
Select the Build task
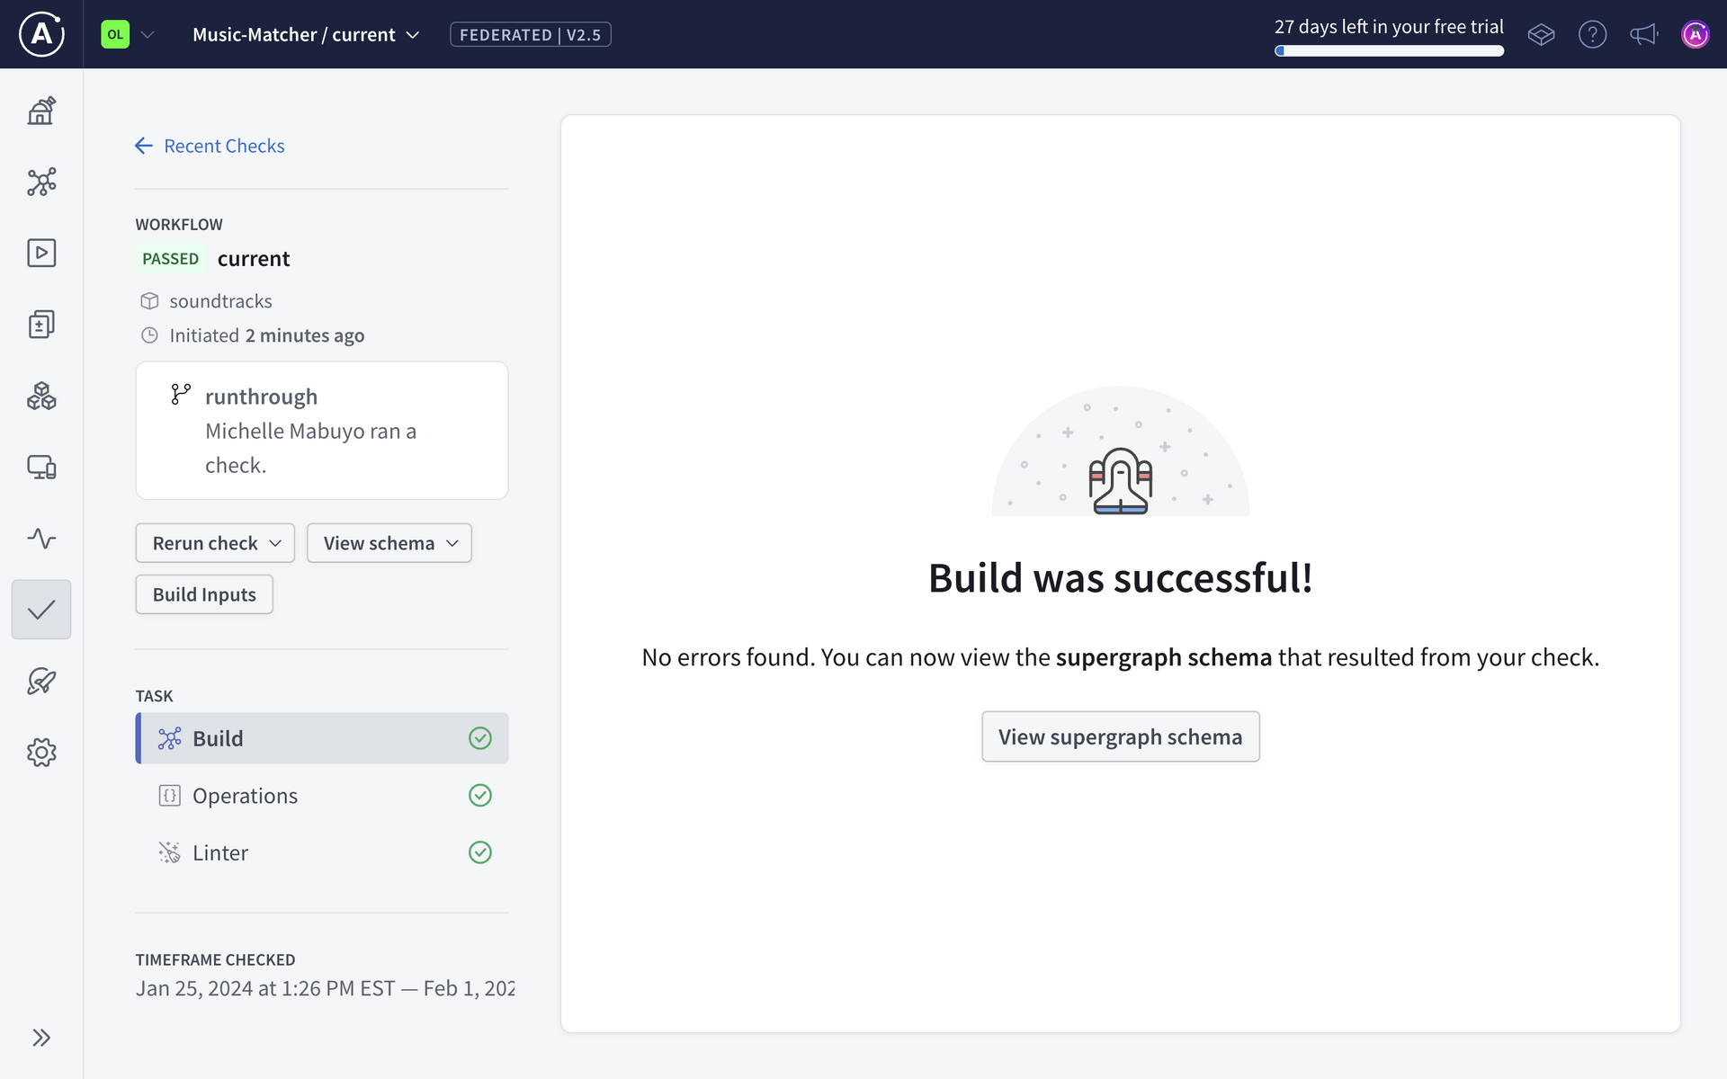point(322,738)
